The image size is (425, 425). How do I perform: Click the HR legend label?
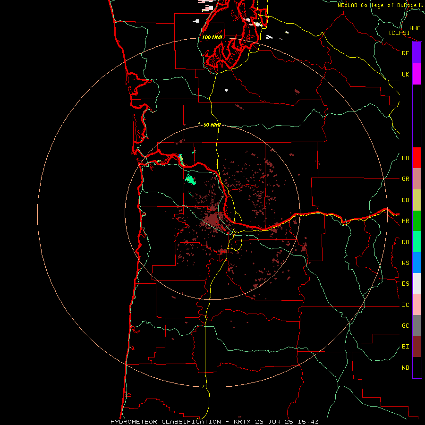click(x=405, y=221)
